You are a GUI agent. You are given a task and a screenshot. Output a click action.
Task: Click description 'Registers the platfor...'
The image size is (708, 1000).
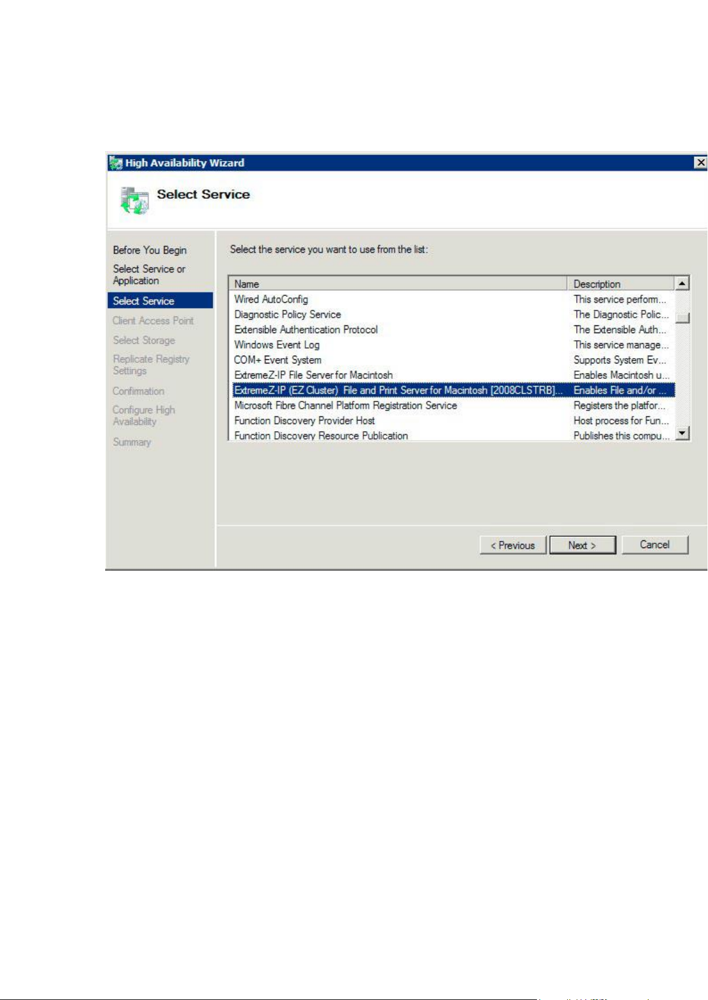pyautogui.click(x=619, y=406)
